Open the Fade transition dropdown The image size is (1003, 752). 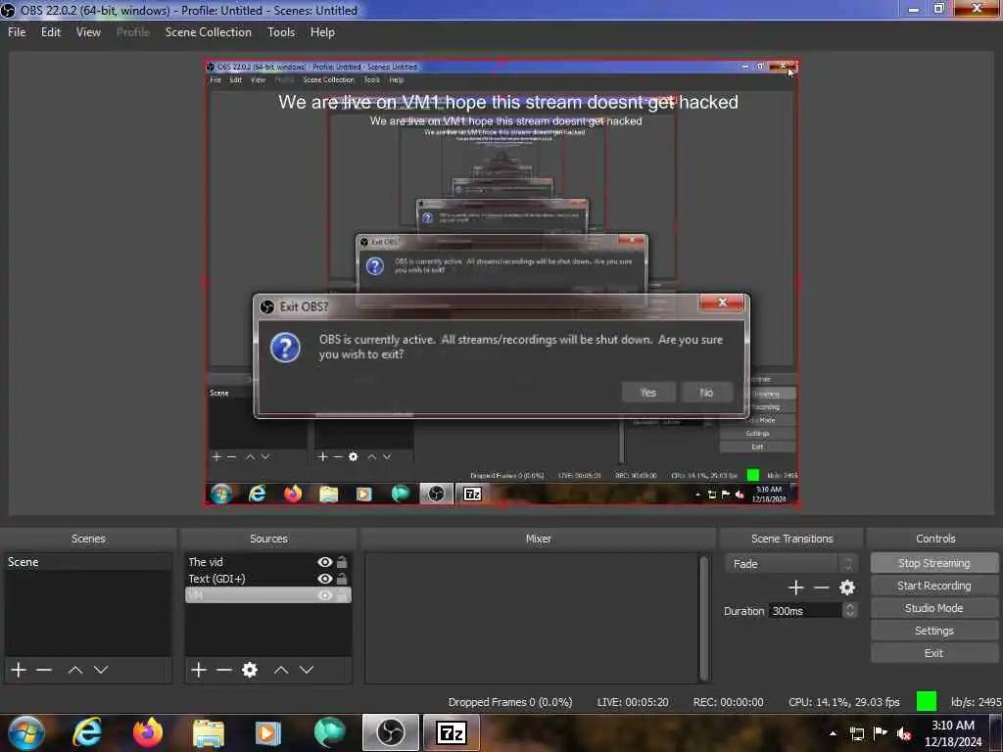click(791, 563)
